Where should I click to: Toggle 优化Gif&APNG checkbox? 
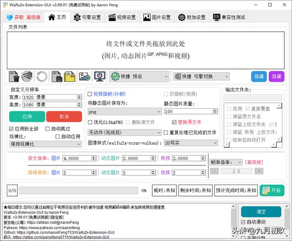(90, 122)
